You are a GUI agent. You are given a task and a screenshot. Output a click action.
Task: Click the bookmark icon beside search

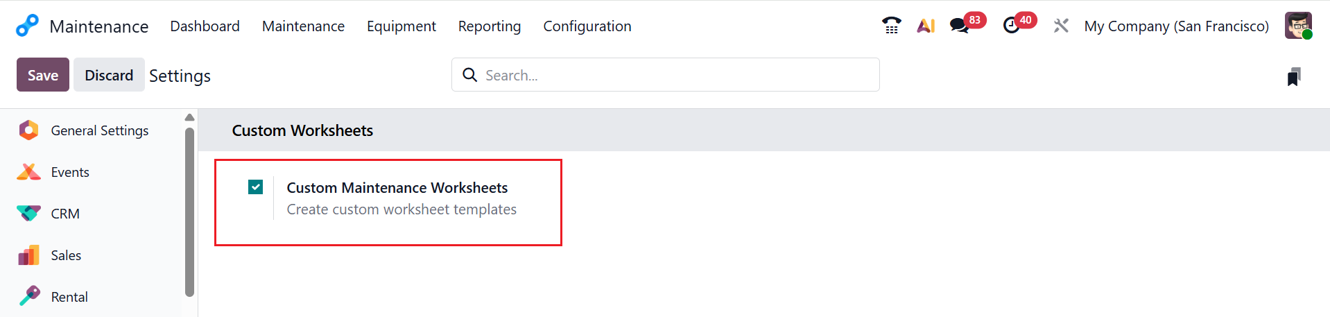click(x=1293, y=77)
